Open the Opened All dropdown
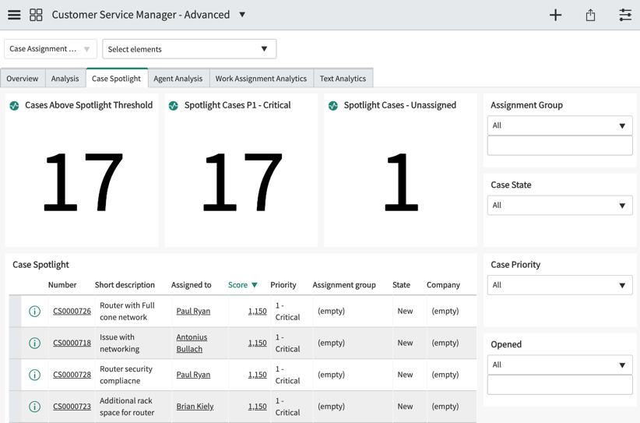The image size is (640, 423). point(560,365)
